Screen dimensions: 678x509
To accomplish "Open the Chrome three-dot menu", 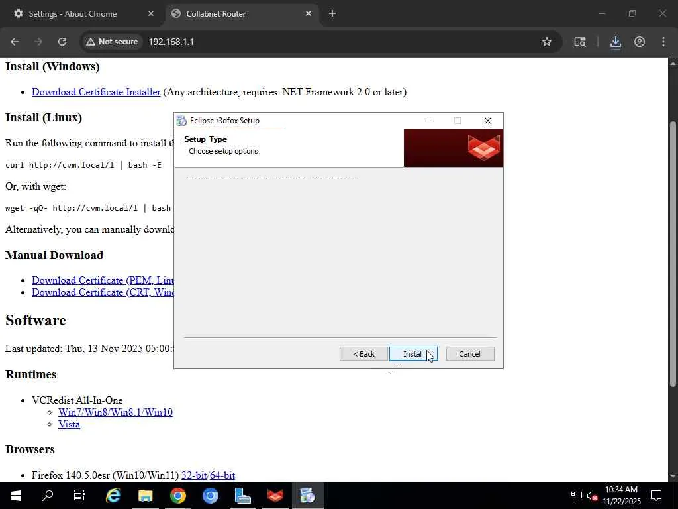I will (663, 42).
